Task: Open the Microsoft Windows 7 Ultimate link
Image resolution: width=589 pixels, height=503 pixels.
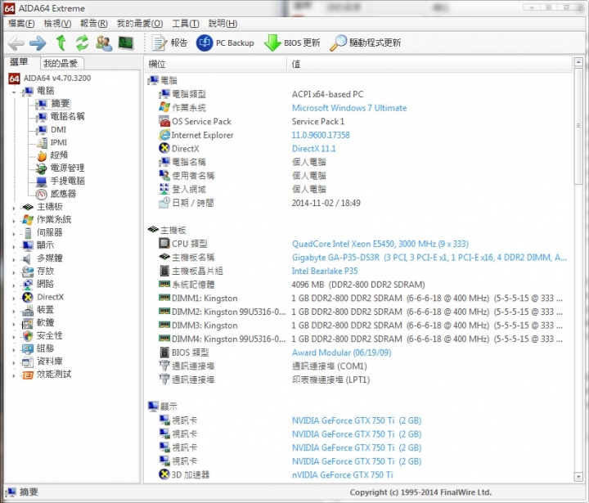Action: [x=349, y=108]
